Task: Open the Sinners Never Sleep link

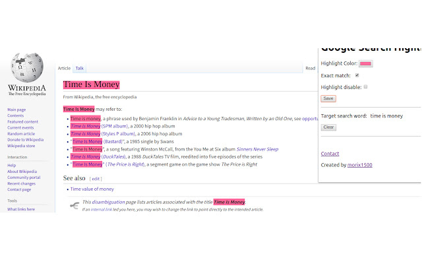Action: (x=257, y=149)
